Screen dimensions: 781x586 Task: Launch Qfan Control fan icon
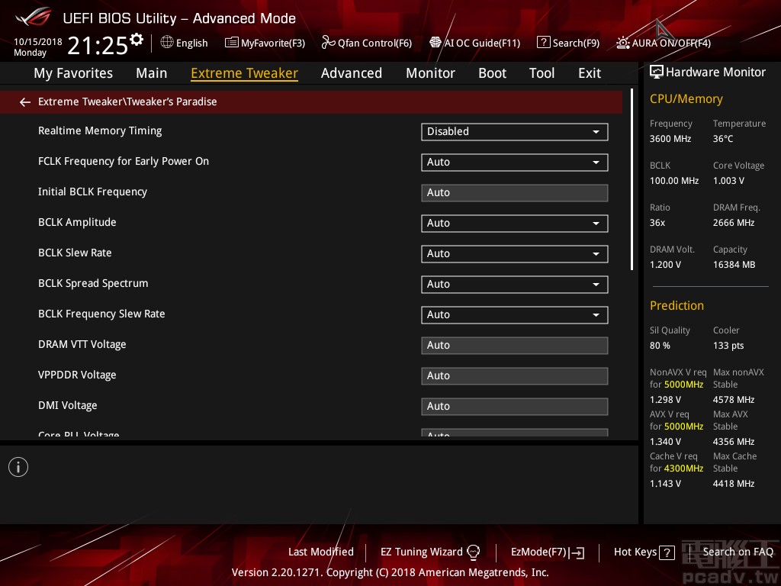click(328, 43)
